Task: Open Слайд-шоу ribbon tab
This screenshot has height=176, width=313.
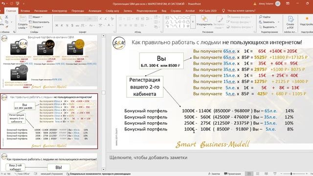Action: point(112,11)
